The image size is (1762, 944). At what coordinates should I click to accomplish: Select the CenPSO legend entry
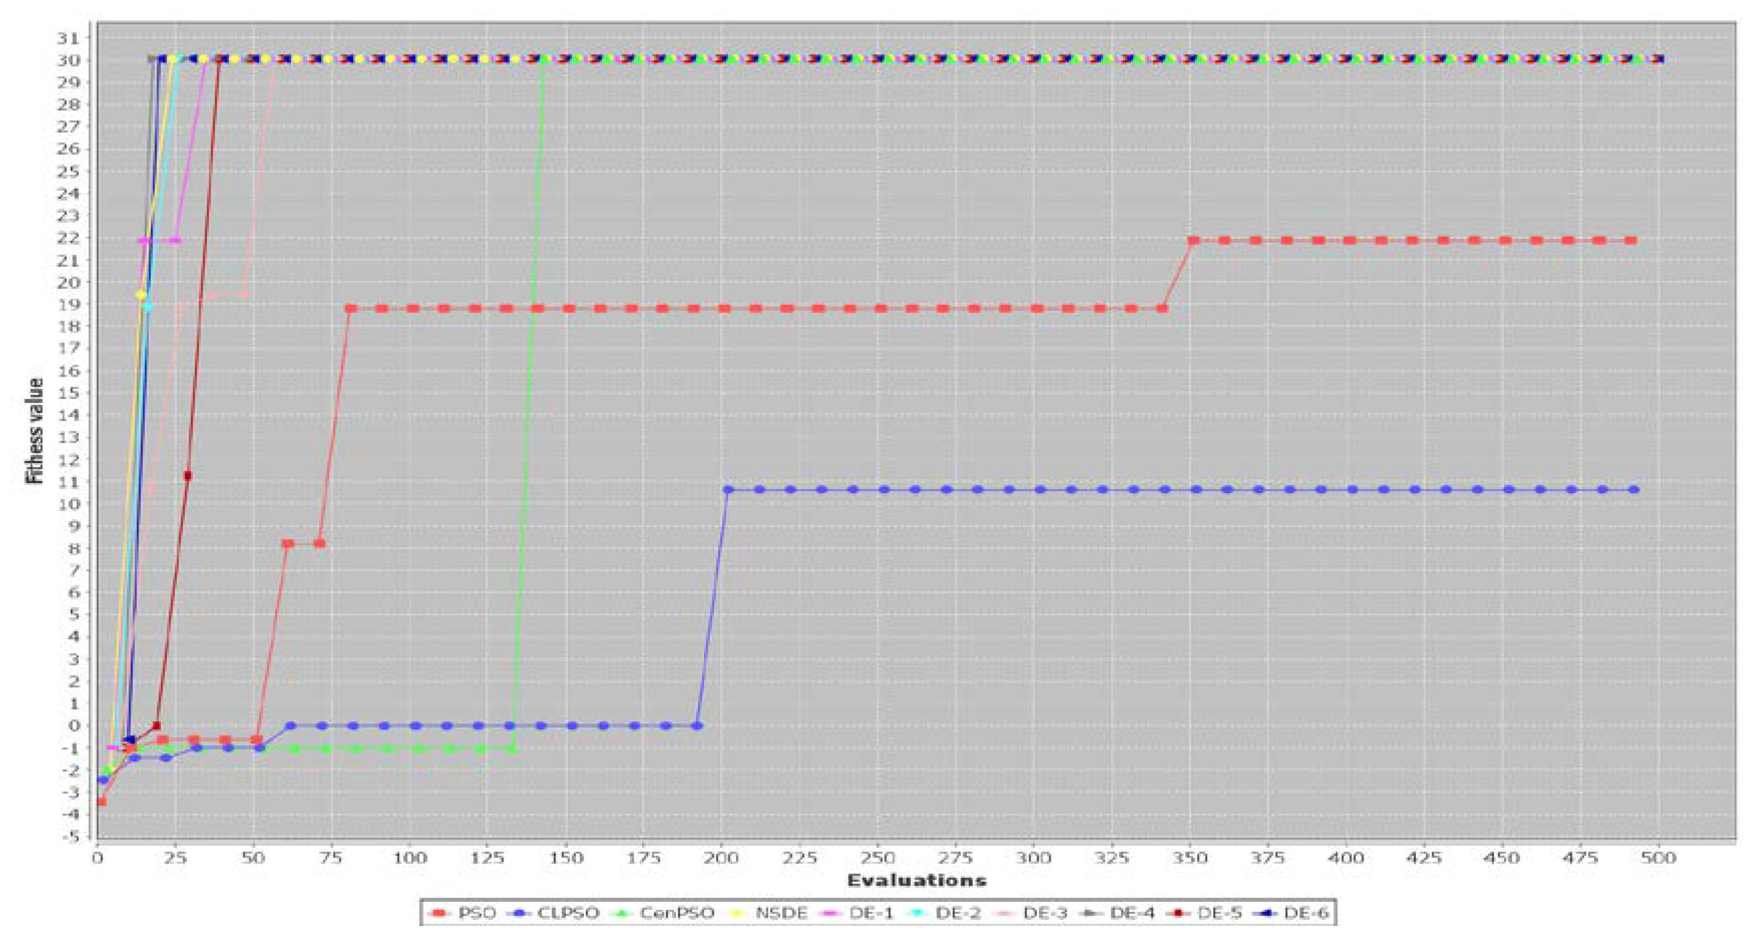click(677, 912)
